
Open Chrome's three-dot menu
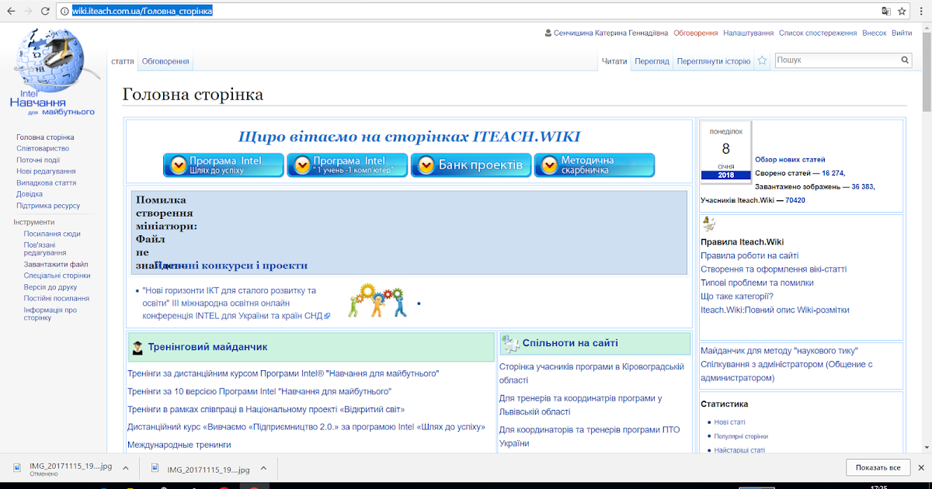click(921, 11)
